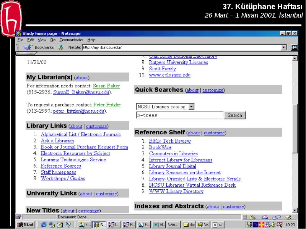Customize the Library Links section
The image size is (306, 229).
click(x=96, y=126)
